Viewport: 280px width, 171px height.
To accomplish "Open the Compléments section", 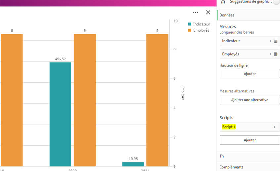I will [248, 167].
